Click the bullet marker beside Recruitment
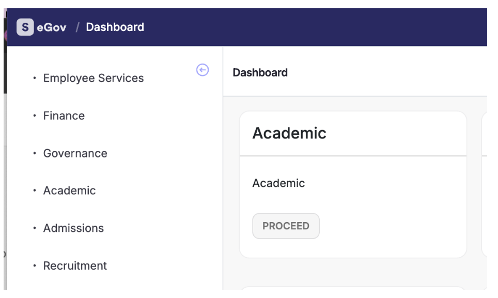Viewport: 498px width, 298px height. point(35,266)
